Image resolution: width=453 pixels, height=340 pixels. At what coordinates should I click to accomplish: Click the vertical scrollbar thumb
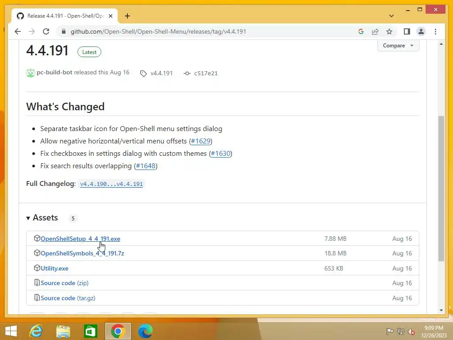point(441,188)
